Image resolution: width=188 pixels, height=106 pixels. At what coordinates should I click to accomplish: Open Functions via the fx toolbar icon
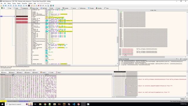41,6
